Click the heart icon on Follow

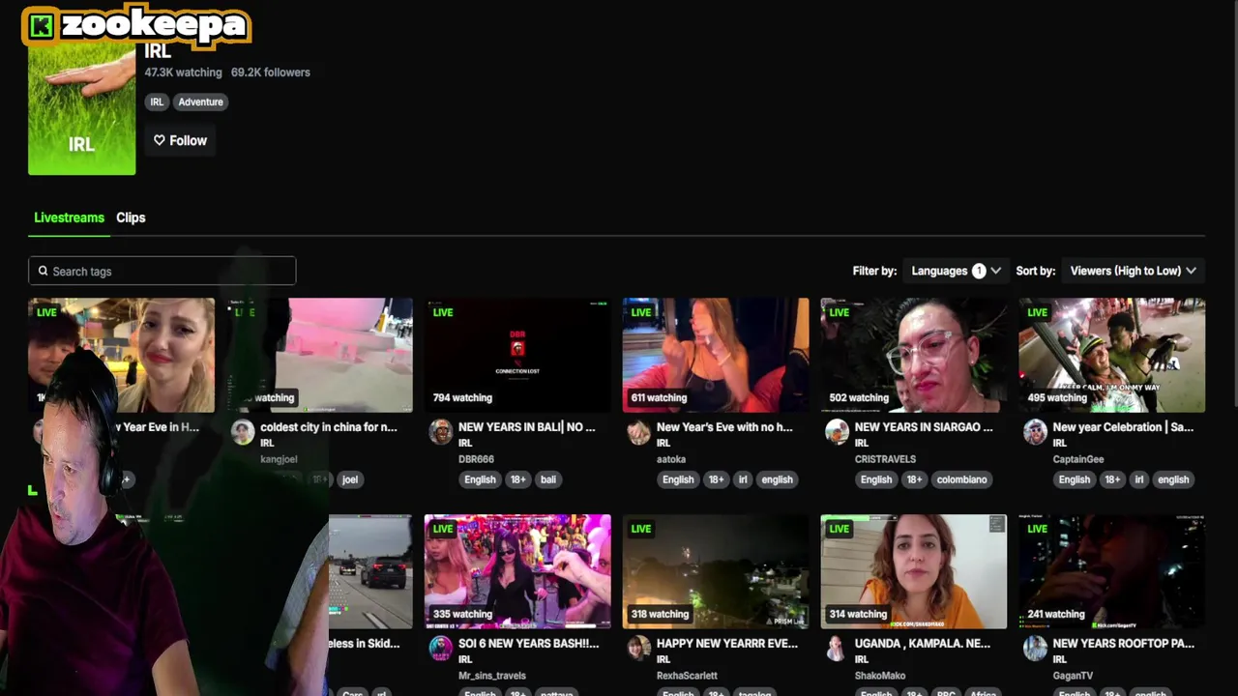pos(160,140)
